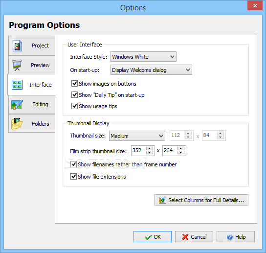Screen dimensions: 266x253
Task: Disable Show usage tips checkbox
Action: point(74,106)
